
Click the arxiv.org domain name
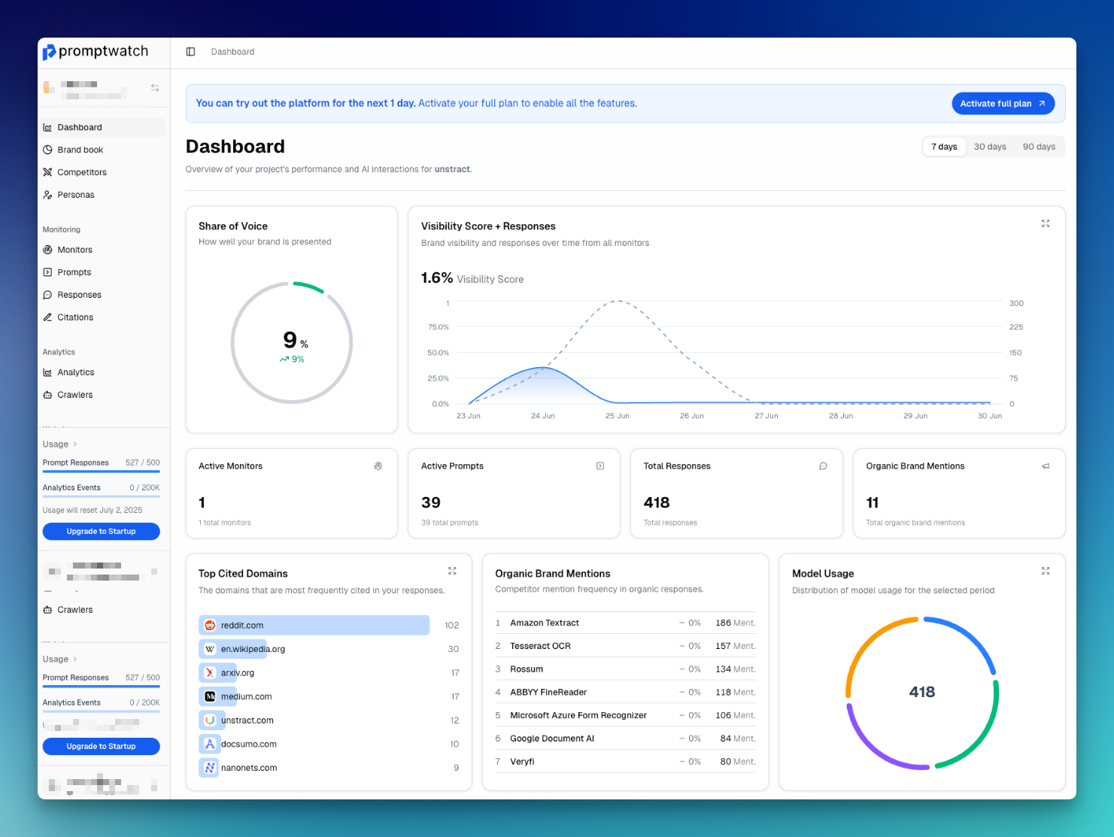[x=238, y=673]
